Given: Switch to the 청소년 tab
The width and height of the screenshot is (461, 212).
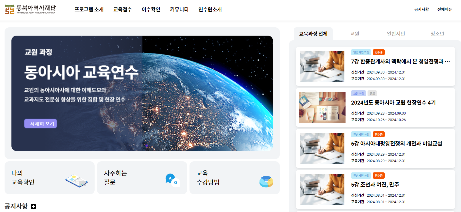Looking at the screenshot, I should 437,34.
